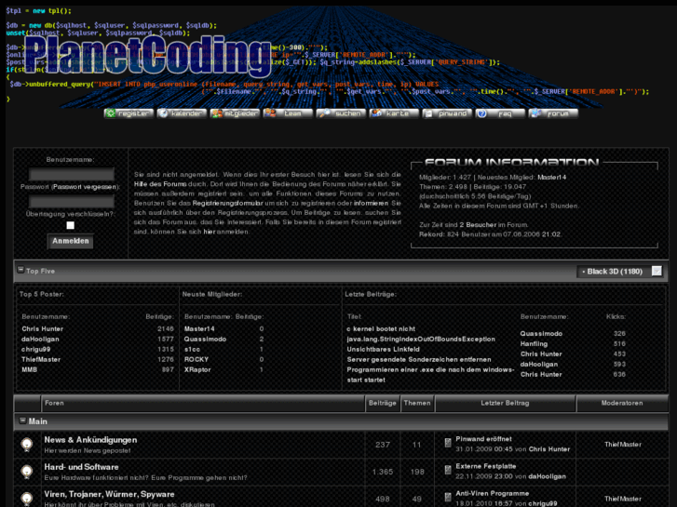Open the kalender navigation button
The height and width of the screenshot is (507, 677).
pos(182,113)
